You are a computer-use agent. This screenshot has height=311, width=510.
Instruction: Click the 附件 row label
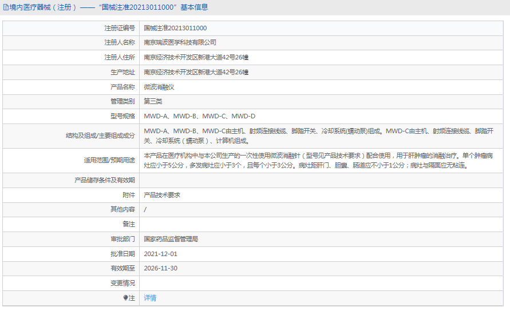[129, 195]
